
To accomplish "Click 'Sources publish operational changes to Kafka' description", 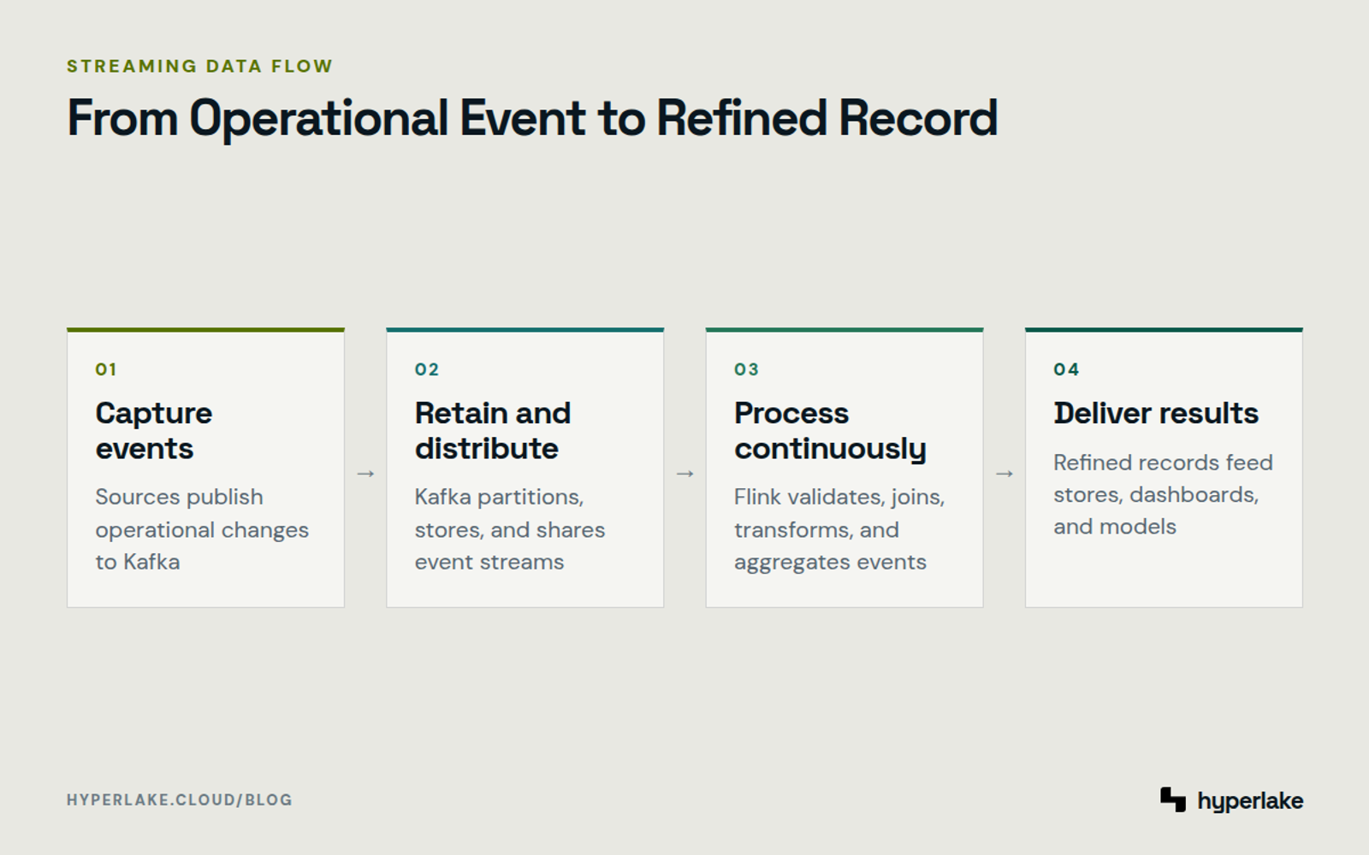I will [202, 529].
